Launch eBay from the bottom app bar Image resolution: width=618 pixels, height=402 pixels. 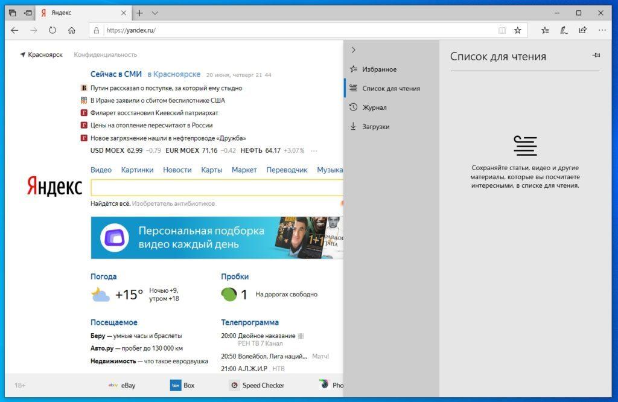point(127,384)
